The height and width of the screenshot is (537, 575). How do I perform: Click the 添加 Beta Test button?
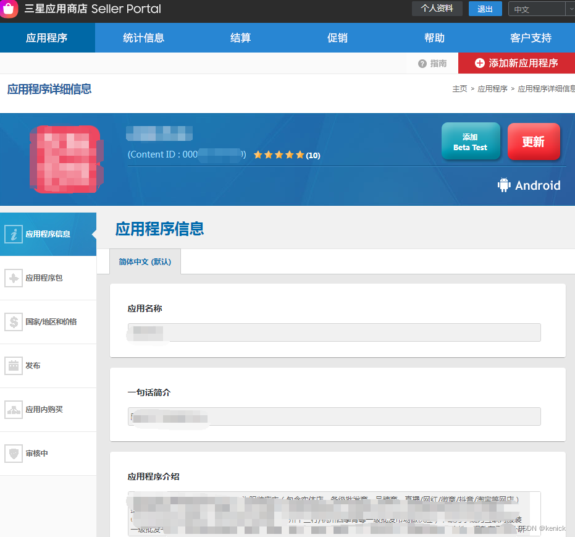tap(471, 142)
